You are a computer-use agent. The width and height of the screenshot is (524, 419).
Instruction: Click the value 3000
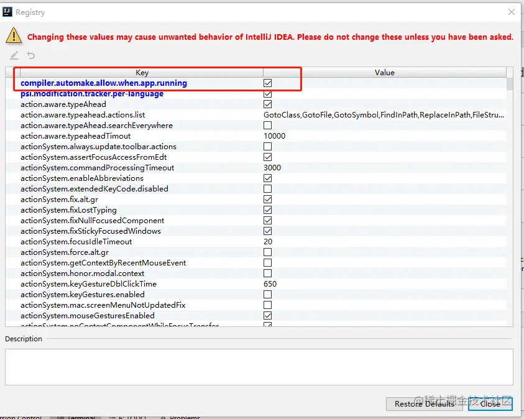click(272, 168)
